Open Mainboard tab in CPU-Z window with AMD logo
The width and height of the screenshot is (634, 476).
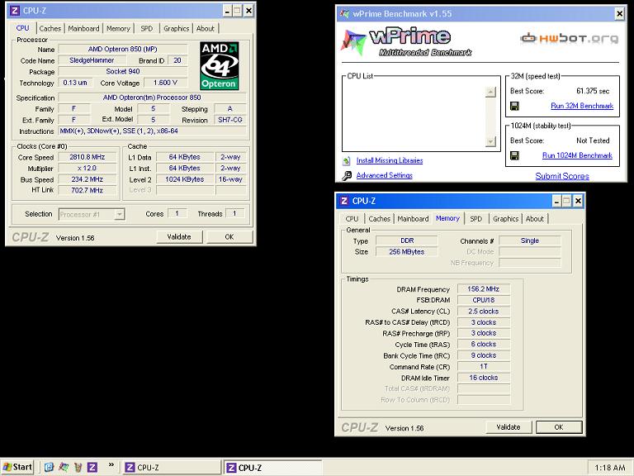pyautogui.click(x=83, y=28)
